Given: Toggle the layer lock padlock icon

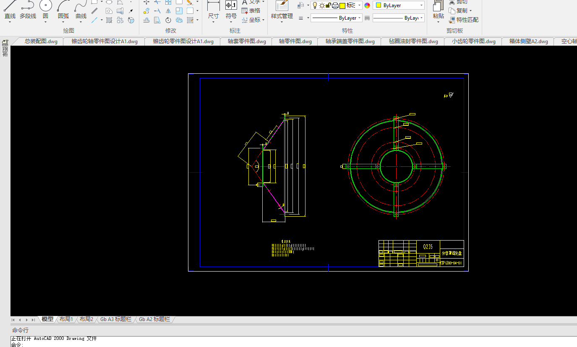Looking at the screenshot, I should click(x=329, y=5).
